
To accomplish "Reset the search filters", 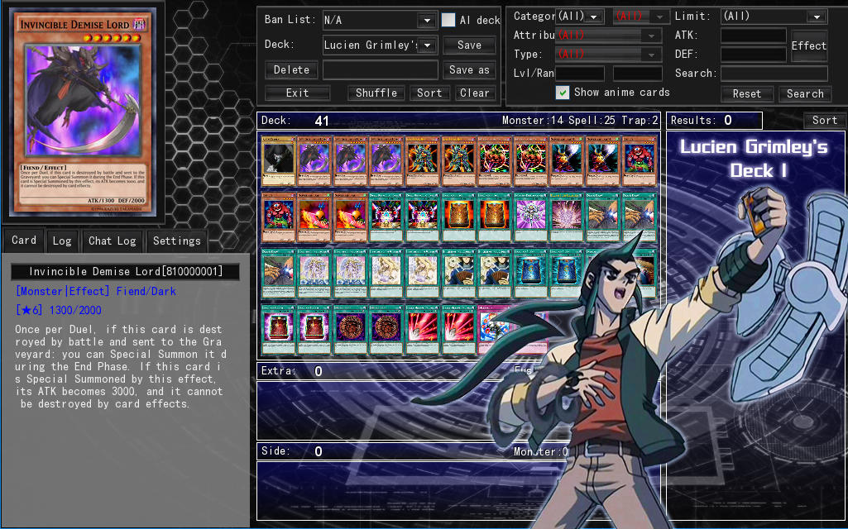I will pos(747,94).
